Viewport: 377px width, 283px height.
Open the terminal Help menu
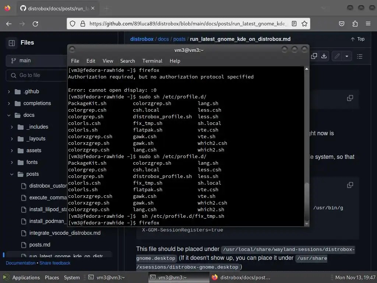pyautogui.click(x=175, y=61)
